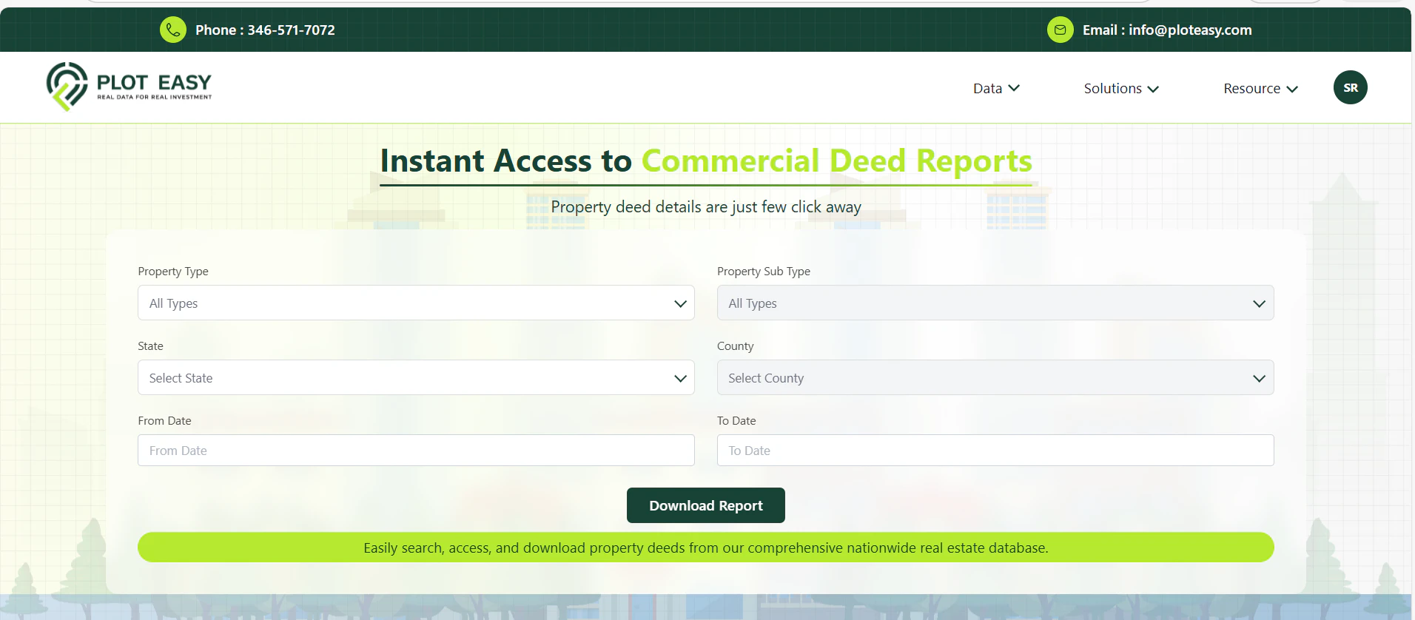The image size is (1415, 620).
Task: Click the green banner about nationwide database
Action: point(706,547)
